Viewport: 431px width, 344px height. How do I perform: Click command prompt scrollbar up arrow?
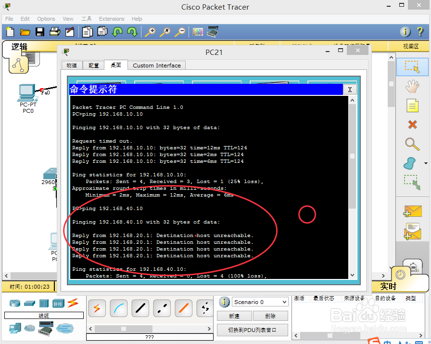(353, 100)
